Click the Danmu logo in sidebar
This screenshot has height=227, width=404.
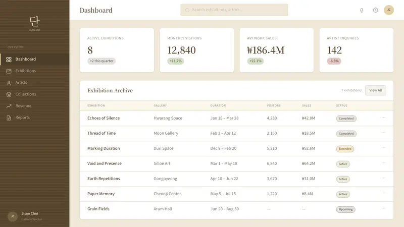(x=34, y=23)
